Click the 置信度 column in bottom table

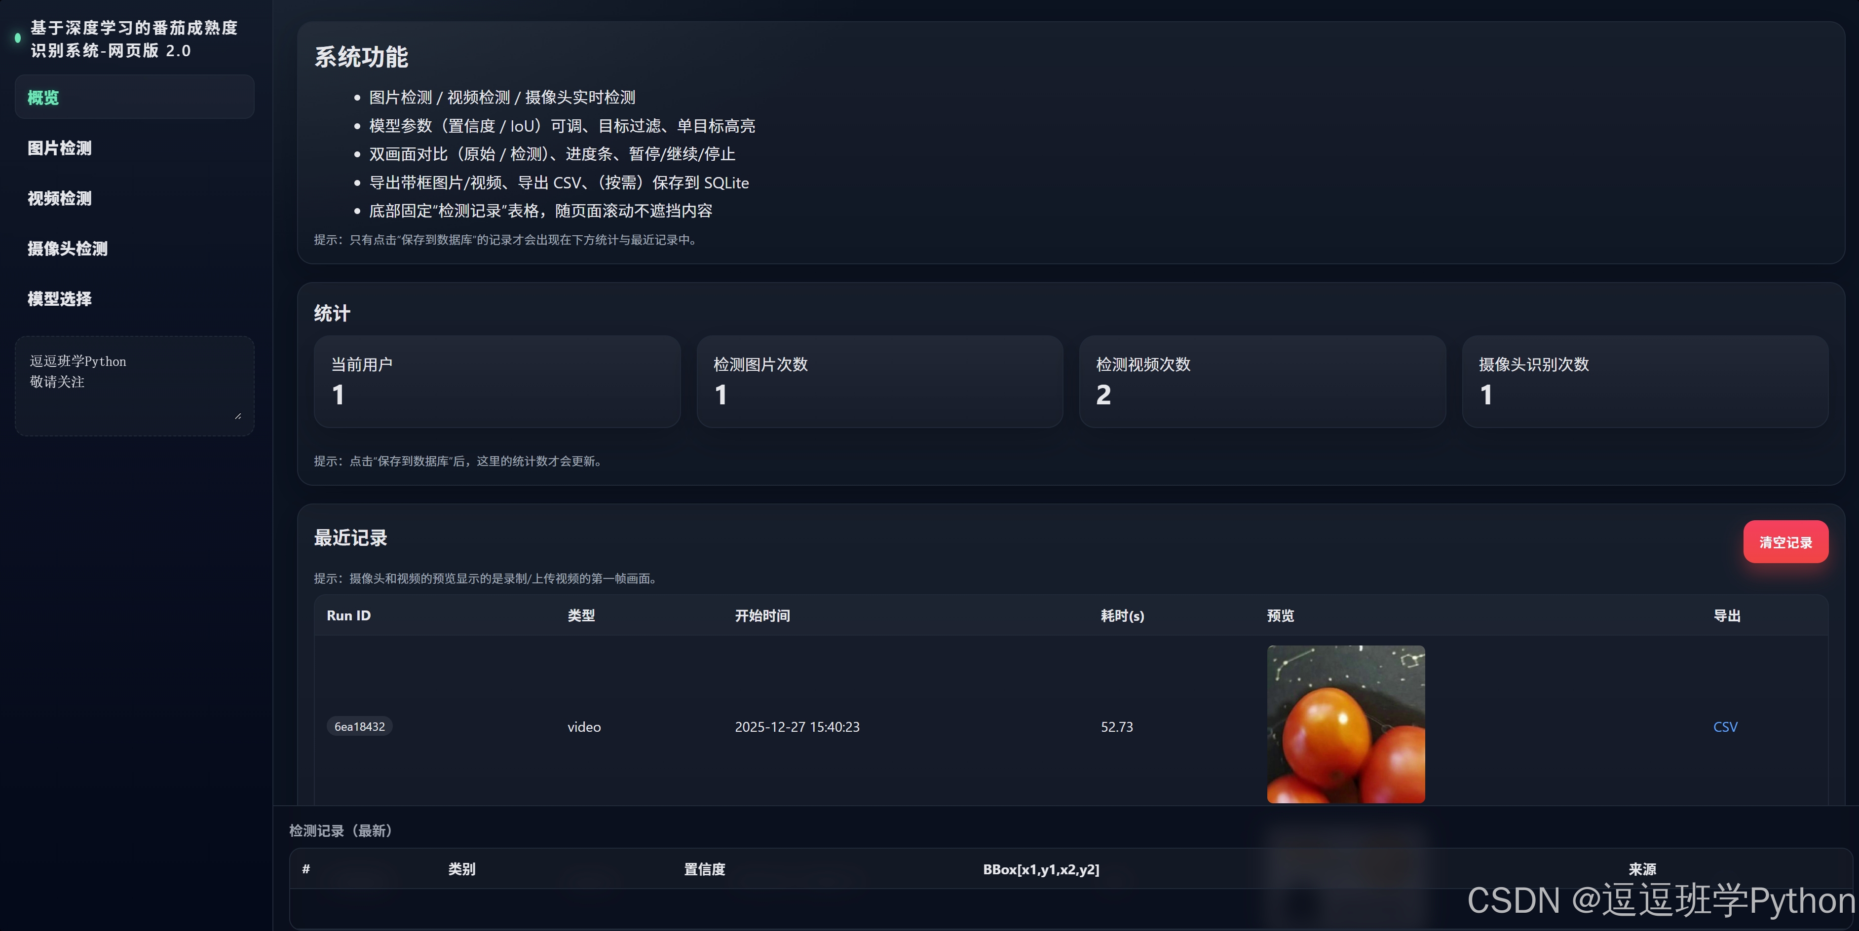(704, 870)
